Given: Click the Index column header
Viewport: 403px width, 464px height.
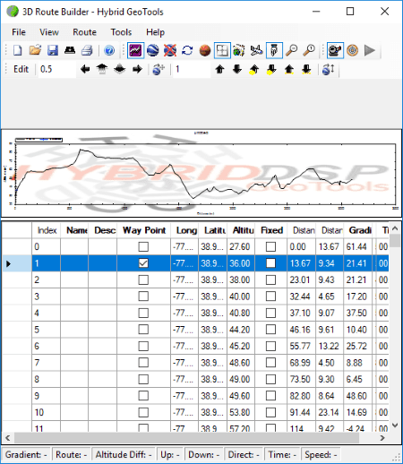Looking at the screenshot, I should (47, 230).
